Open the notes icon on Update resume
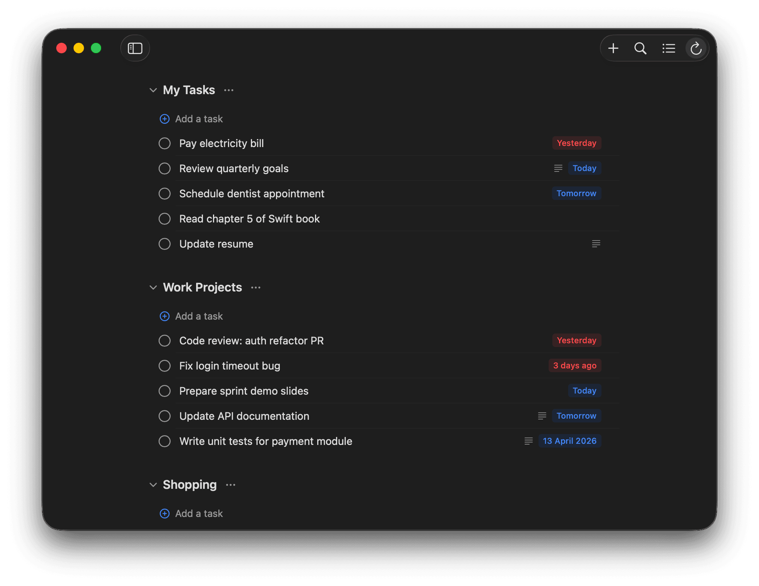 [x=596, y=244]
